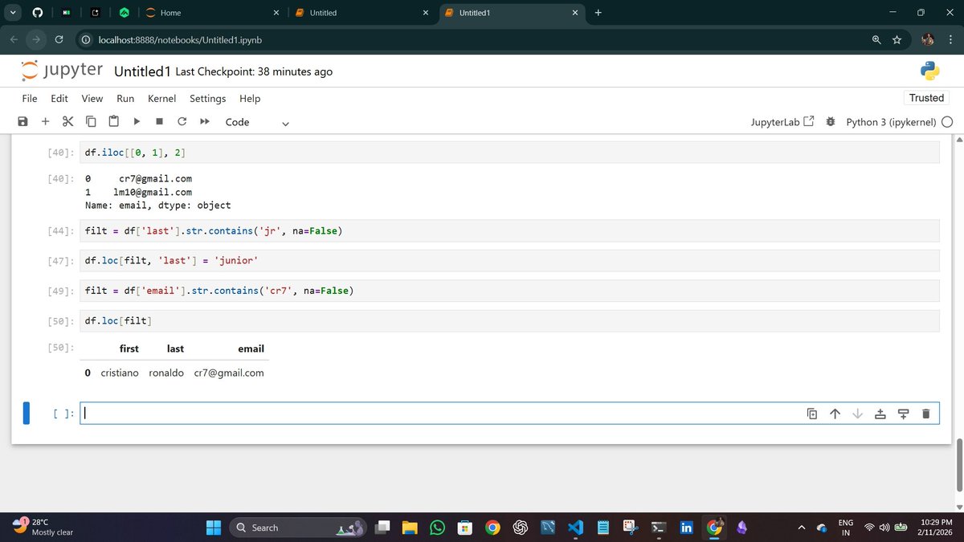Open the Chrome profile avatar
The height and width of the screenshot is (542, 964).
pos(927,39)
